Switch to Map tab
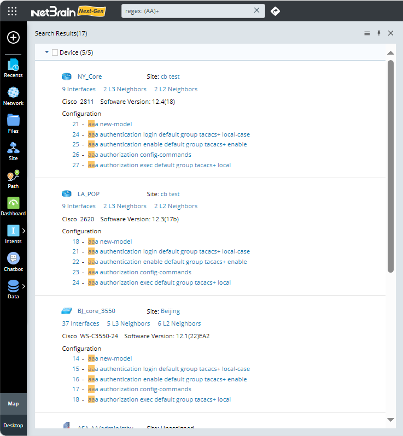This screenshot has height=436, width=403. click(x=13, y=404)
